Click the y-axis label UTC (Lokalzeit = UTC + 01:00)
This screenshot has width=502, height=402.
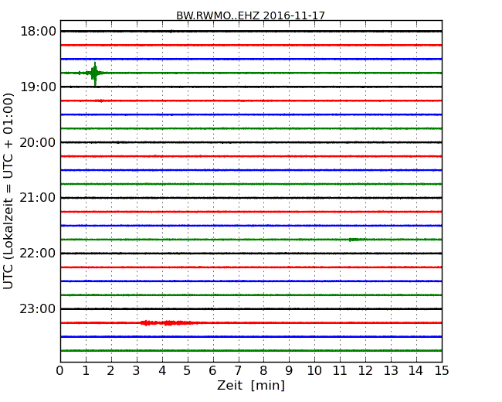8,191
